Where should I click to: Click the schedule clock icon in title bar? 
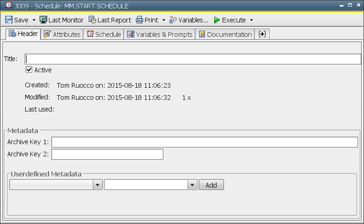tap(8, 6)
